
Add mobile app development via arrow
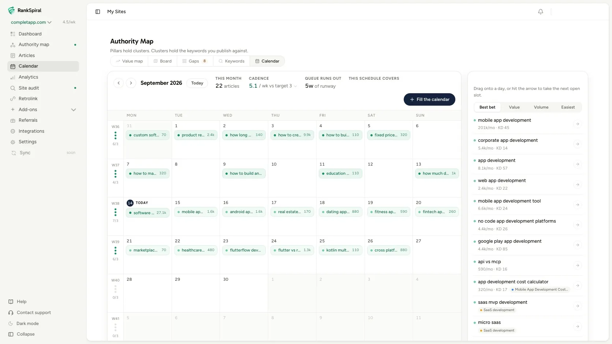(x=578, y=124)
